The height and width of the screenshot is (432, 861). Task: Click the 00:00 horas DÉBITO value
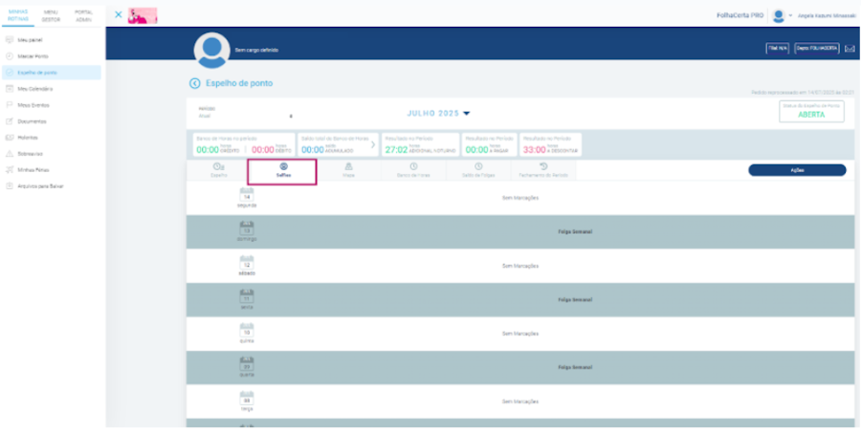tap(272, 149)
